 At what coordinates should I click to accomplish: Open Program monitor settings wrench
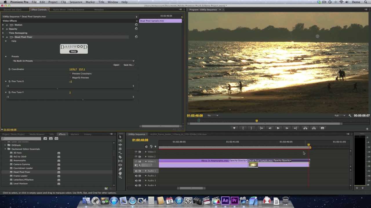pos(350,116)
